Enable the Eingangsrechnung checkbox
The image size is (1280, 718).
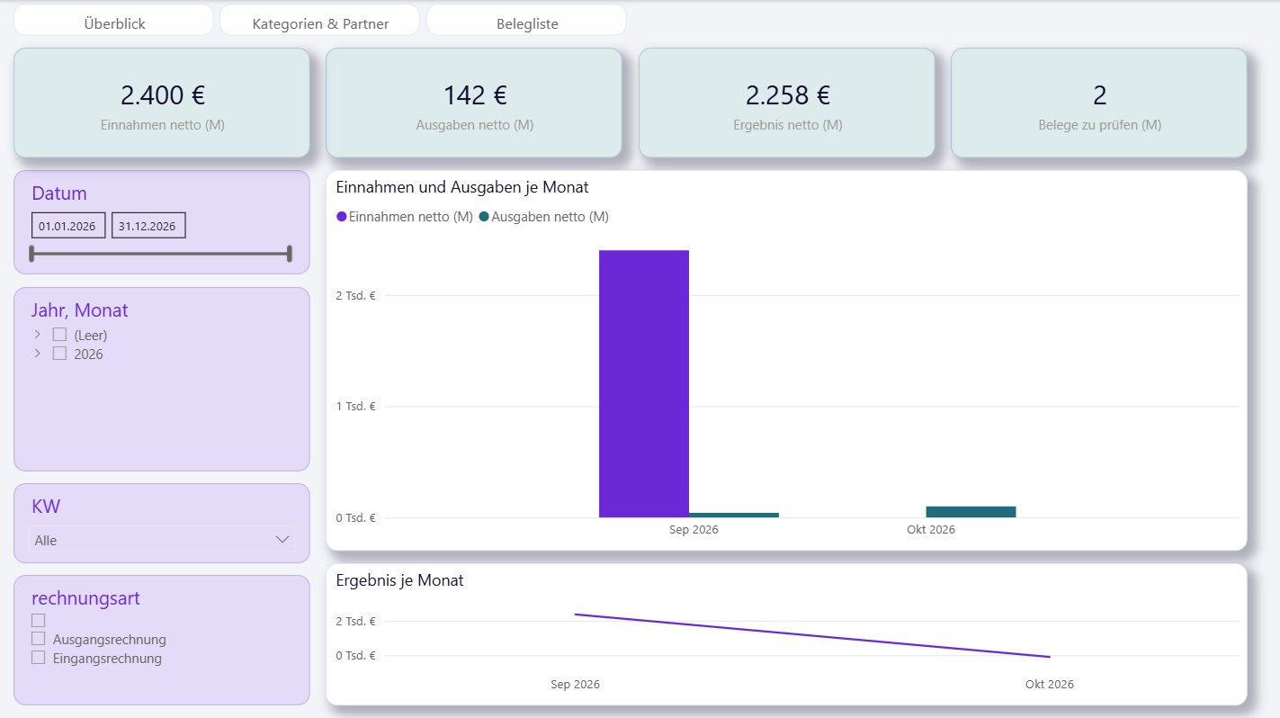click(38, 658)
